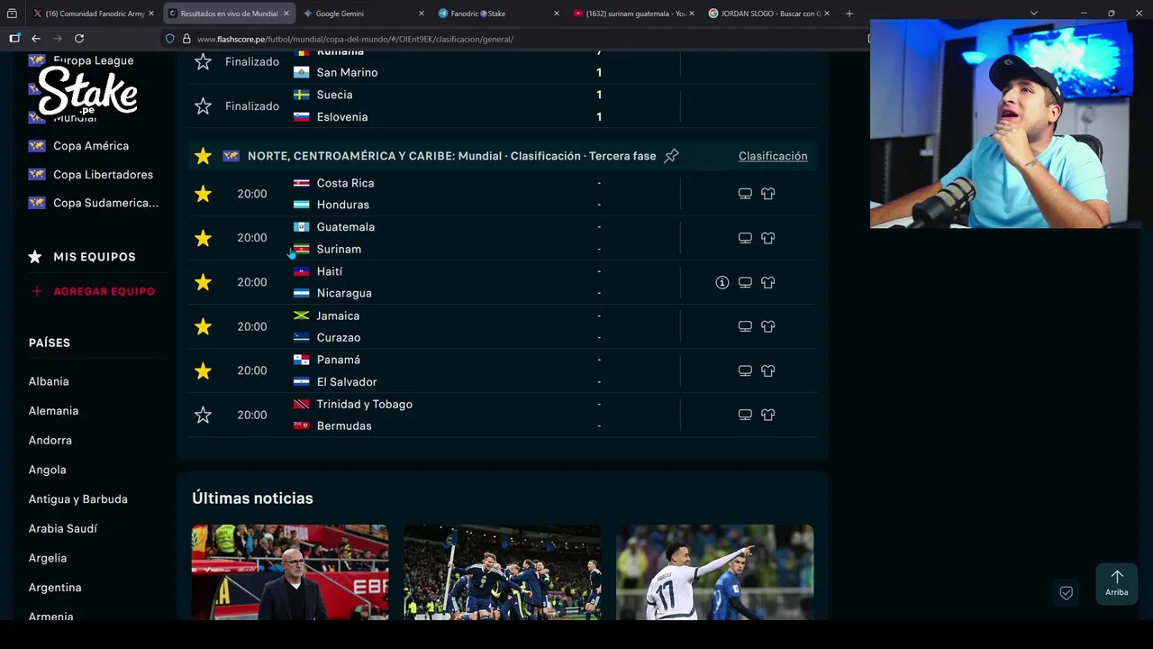1153x649 pixels.
Task: Add Trinidad y Tobago match to favorites
Action: click(x=203, y=415)
